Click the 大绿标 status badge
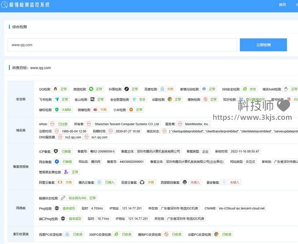Viewport: 298px width, 244px height. click(67, 110)
